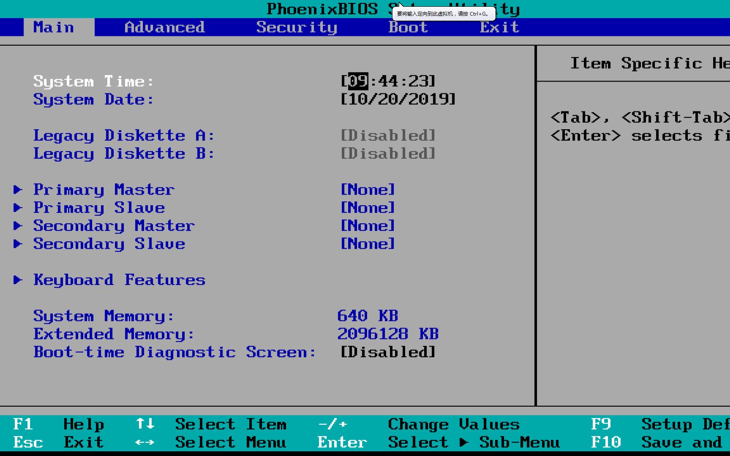Click the Secondary Master None value

pyautogui.click(x=368, y=226)
